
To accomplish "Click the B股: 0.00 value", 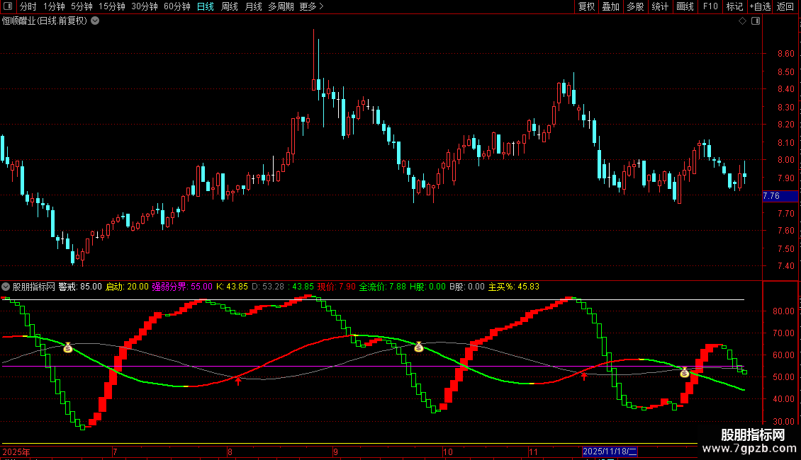I will (467, 287).
